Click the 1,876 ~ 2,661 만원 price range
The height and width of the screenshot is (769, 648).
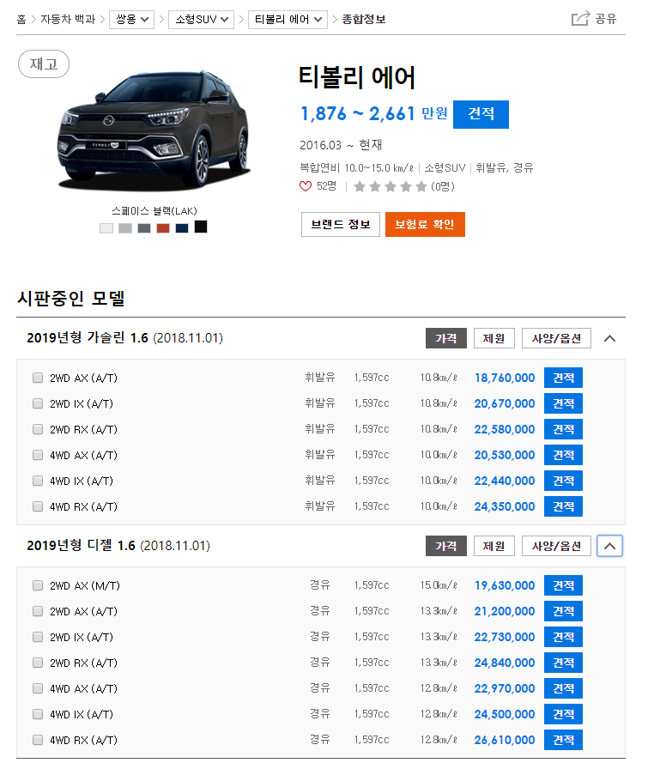tap(374, 114)
